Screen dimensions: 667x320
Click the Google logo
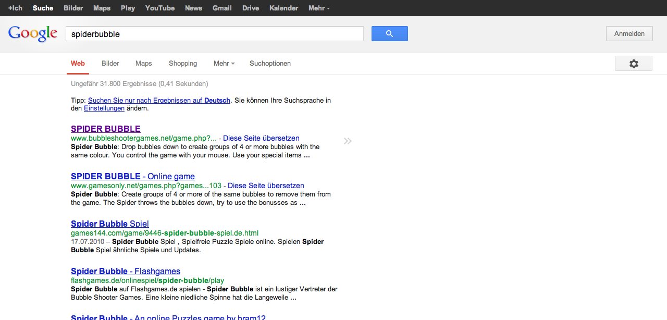33,34
